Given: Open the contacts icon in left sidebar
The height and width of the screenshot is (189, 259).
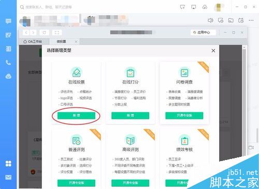Looking at the screenshot, I should [8, 35].
